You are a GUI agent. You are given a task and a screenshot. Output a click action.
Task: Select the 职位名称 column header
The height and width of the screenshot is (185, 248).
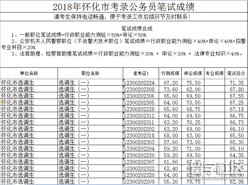pyautogui.click(x=90, y=73)
